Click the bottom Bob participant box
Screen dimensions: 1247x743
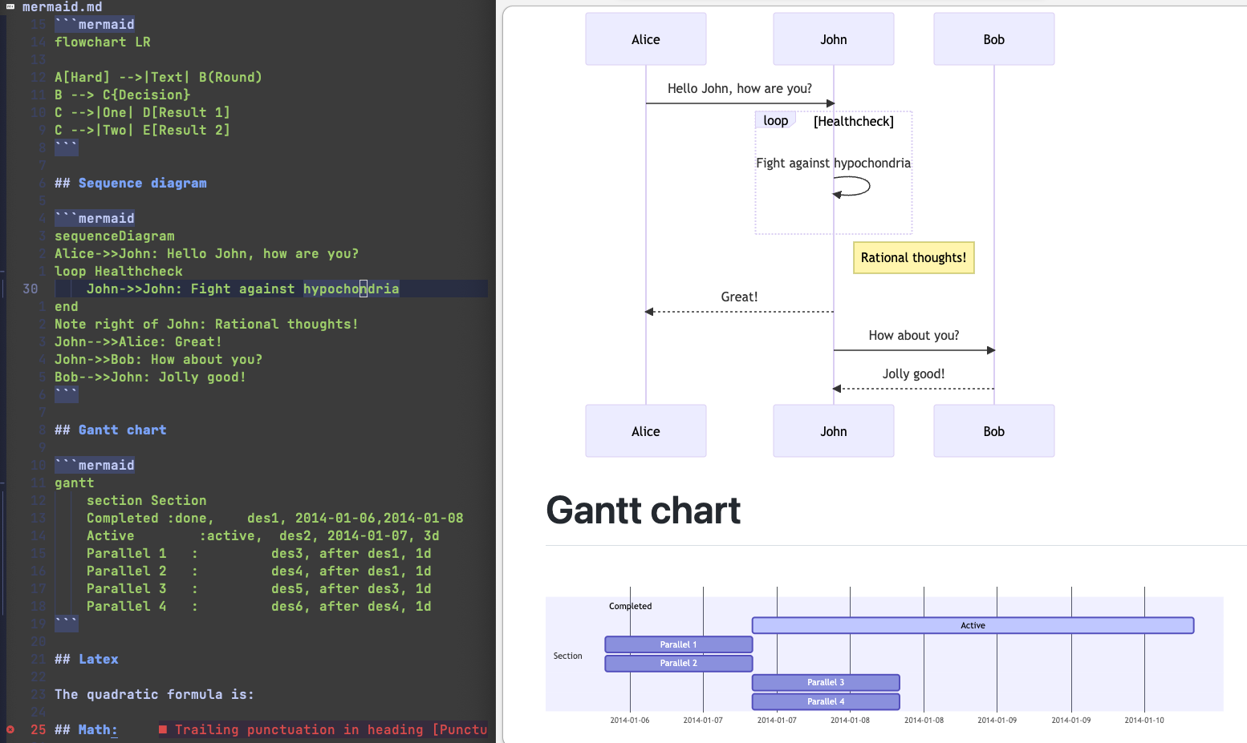coord(994,431)
